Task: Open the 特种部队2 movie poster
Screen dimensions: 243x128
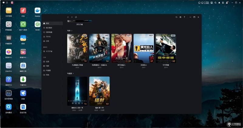Action: [x=100, y=48]
